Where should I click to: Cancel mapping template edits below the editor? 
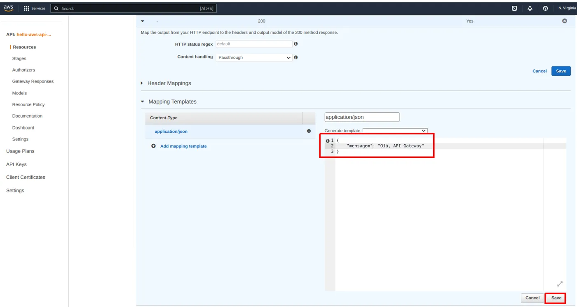click(532, 298)
